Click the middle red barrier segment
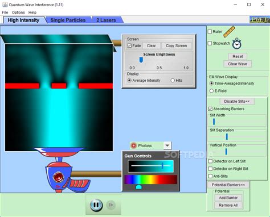 pyautogui.click(x=59, y=86)
